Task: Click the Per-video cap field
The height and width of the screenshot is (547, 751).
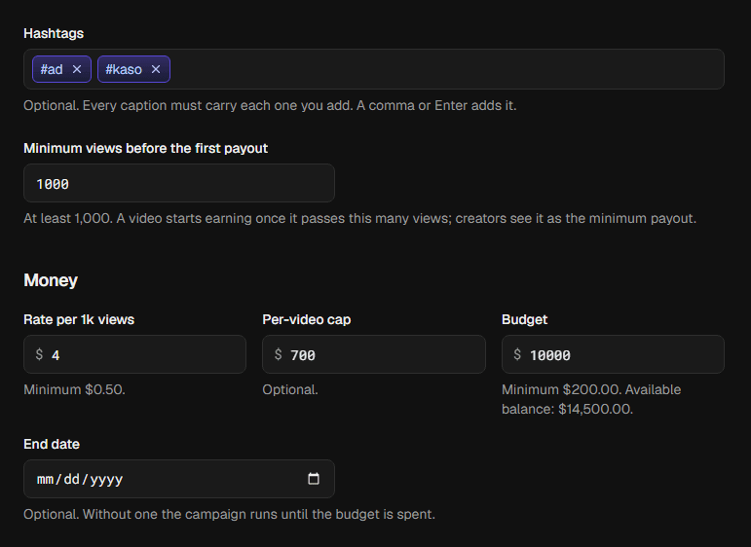Action: 374,354
